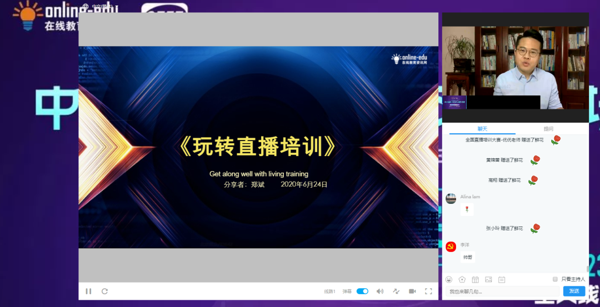Image resolution: width=600 pixels, height=307 pixels.
Task: Enable 只看主持人 checkbox
Action: pyautogui.click(x=555, y=279)
